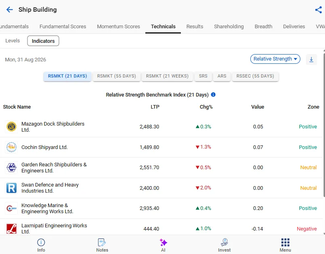Select RSMKT (21 WEEKS) chip
This screenshot has height=254, width=325.
[167, 76]
